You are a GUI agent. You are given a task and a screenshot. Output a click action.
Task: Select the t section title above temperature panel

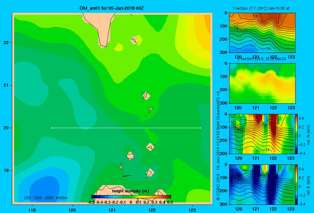coord(261,8)
